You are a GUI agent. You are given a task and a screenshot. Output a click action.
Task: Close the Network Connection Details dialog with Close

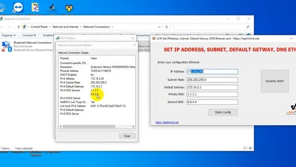tap(127, 136)
